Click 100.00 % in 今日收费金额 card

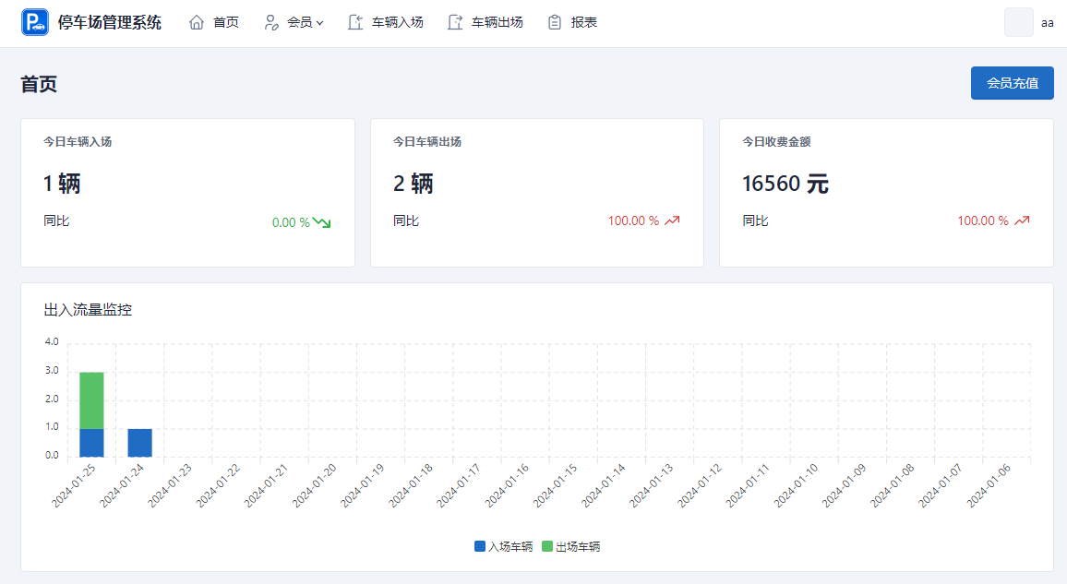(x=983, y=220)
